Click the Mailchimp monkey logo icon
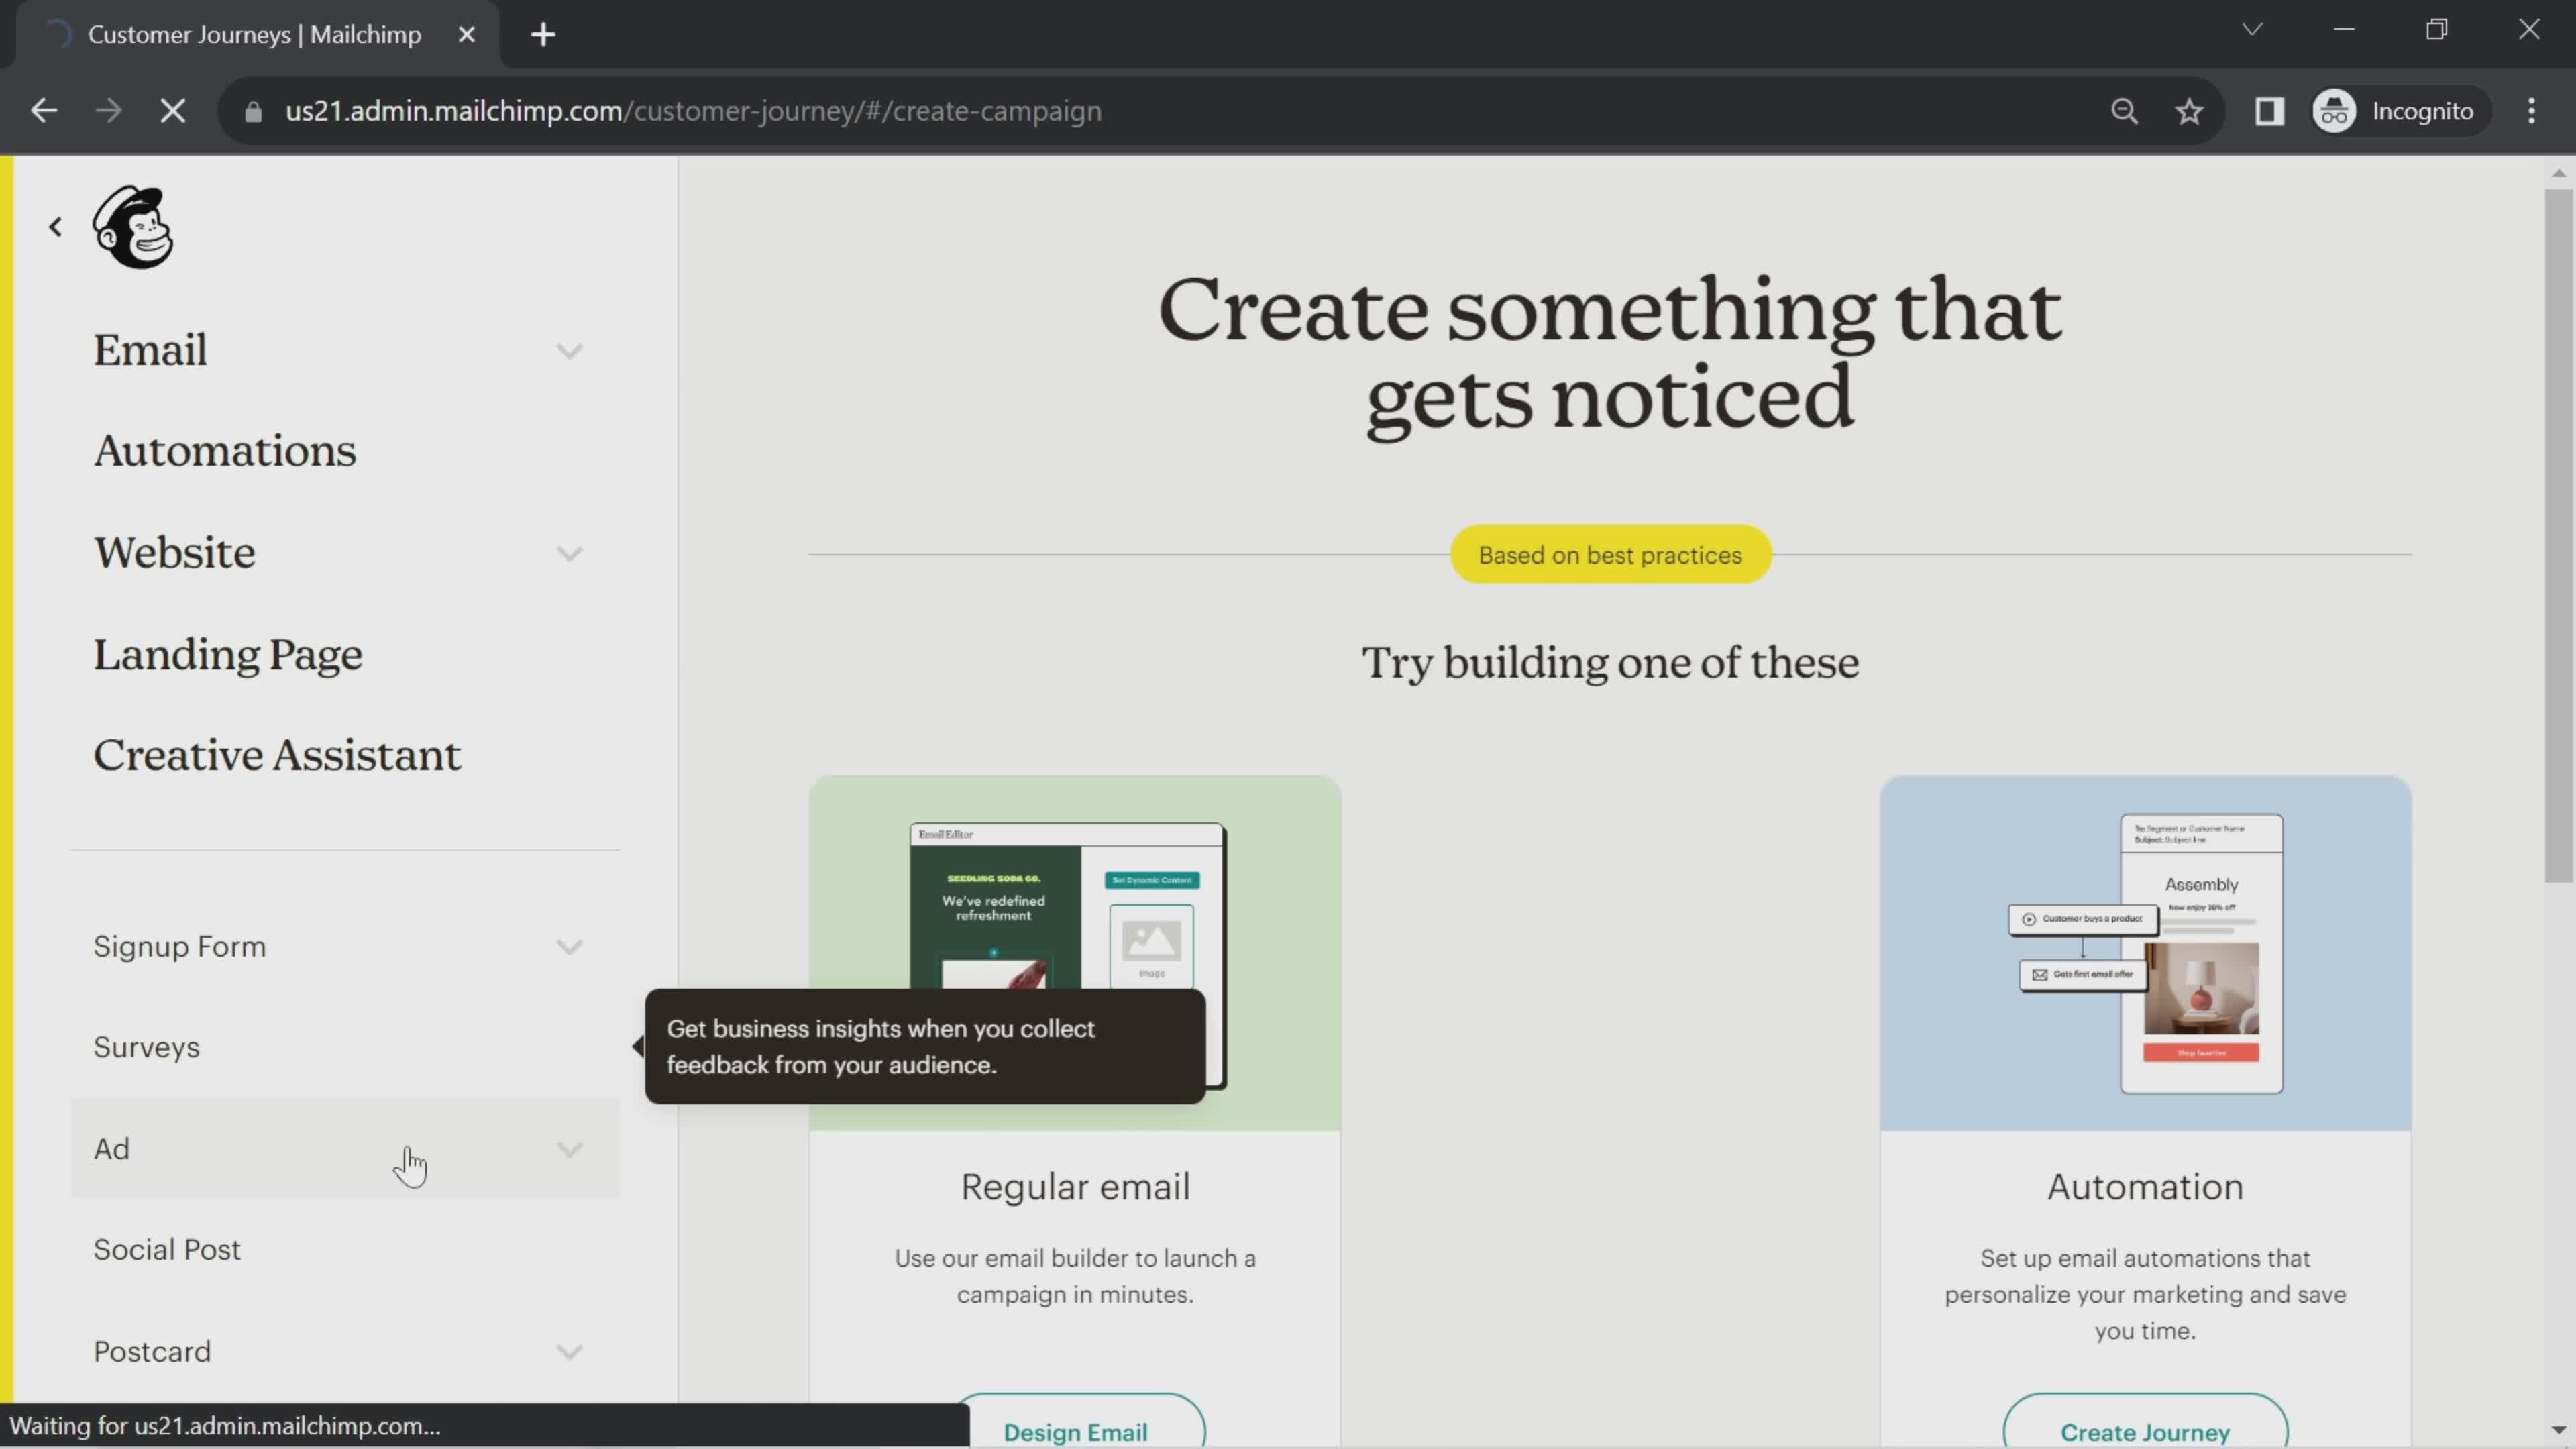Image resolution: width=2576 pixels, height=1449 pixels. (x=134, y=228)
